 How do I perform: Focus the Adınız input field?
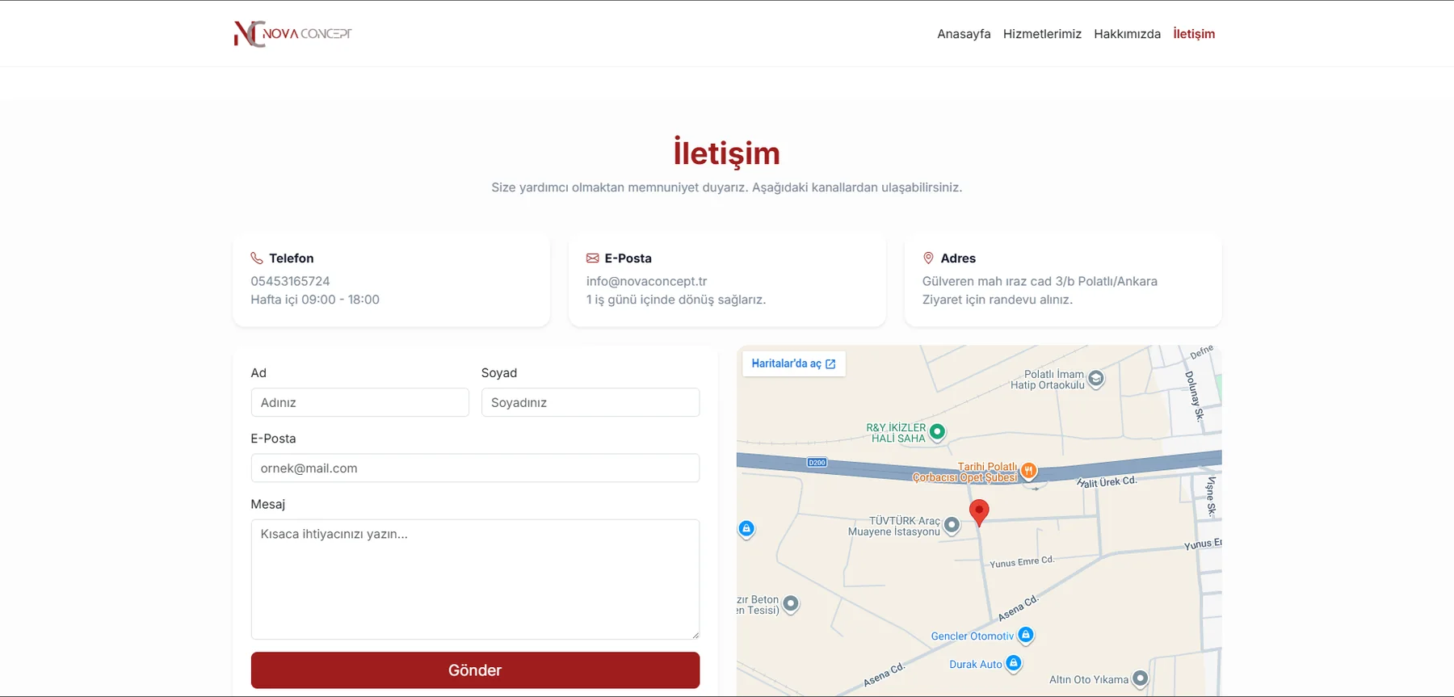point(359,402)
